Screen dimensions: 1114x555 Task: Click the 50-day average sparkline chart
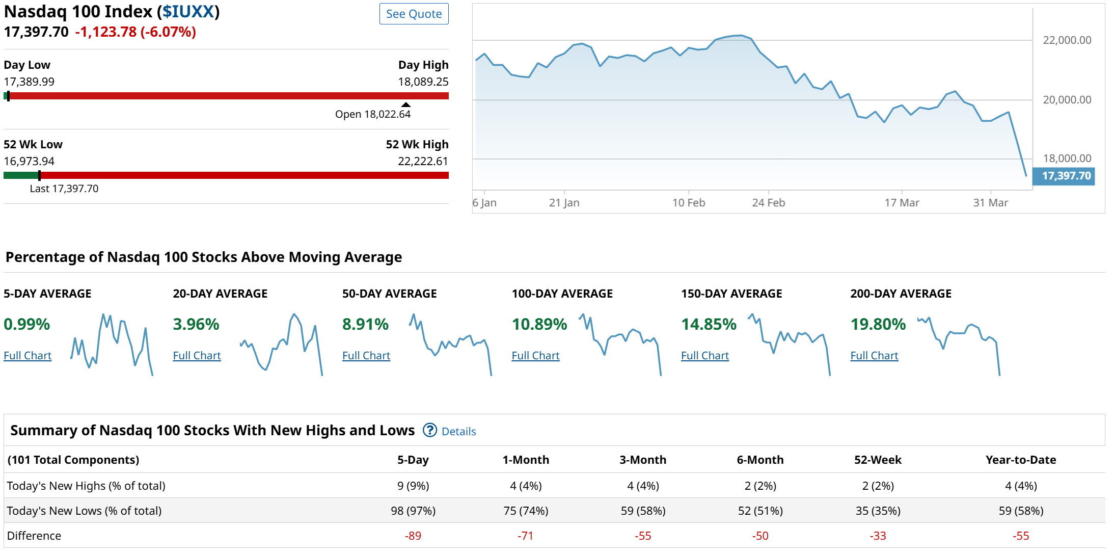tap(450, 344)
